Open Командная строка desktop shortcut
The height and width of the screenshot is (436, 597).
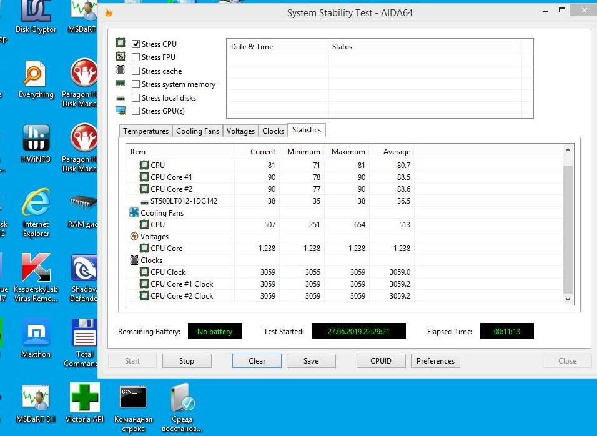[x=133, y=408]
